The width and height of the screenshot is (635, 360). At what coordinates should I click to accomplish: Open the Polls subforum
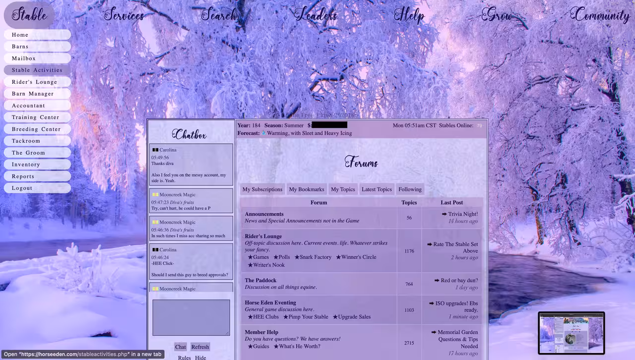coord(282,257)
